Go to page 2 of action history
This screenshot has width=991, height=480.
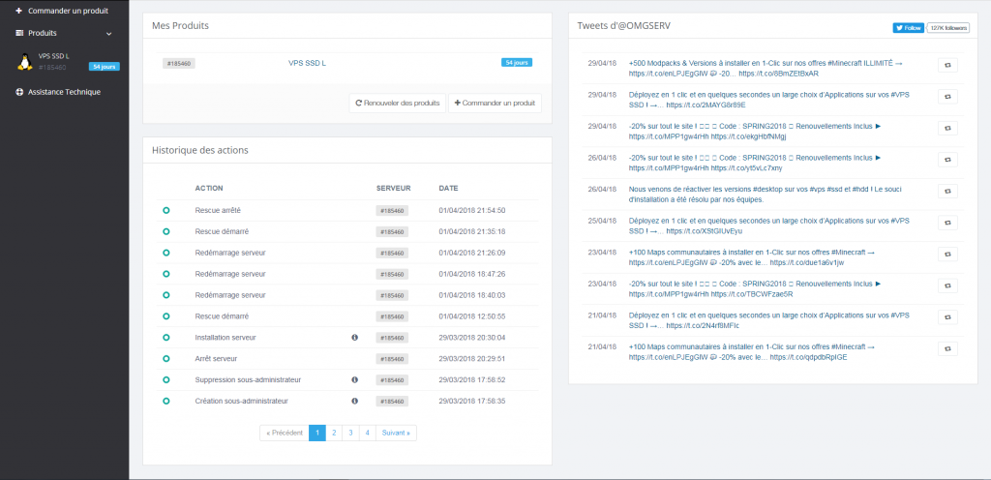pyautogui.click(x=333, y=433)
